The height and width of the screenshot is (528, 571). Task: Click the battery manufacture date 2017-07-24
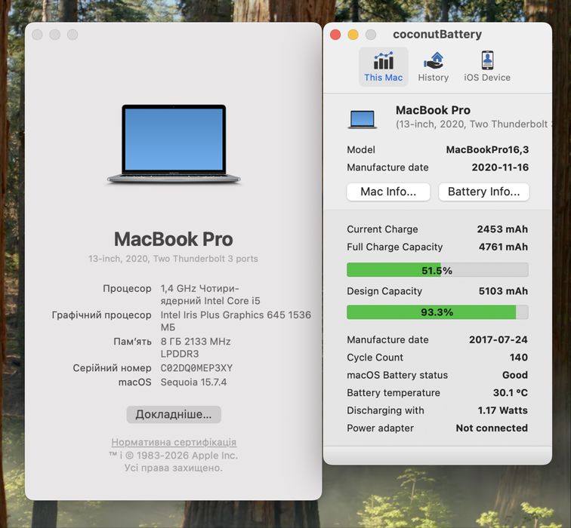coord(498,339)
